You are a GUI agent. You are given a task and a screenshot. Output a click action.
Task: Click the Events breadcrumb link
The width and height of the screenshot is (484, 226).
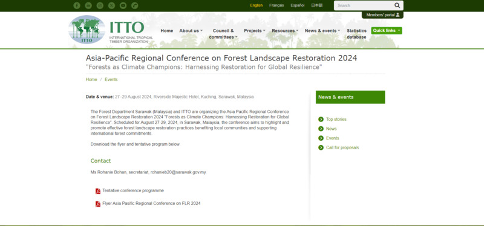point(111,80)
